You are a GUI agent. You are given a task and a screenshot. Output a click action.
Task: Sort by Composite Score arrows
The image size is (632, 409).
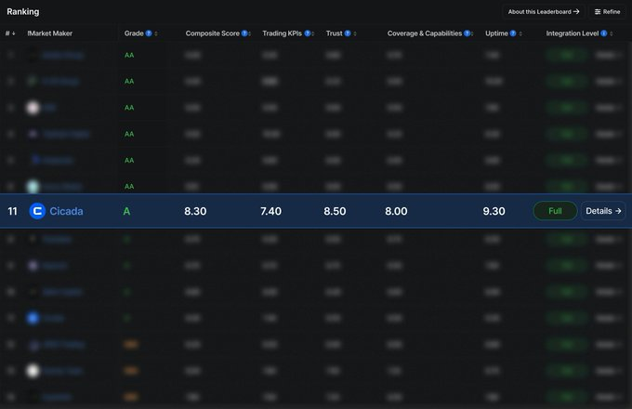tap(250, 33)
